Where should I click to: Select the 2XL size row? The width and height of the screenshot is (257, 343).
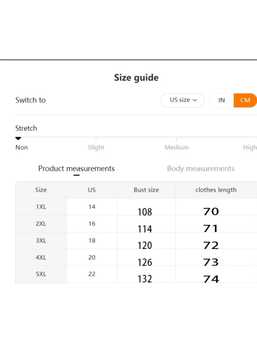(41, 224)
